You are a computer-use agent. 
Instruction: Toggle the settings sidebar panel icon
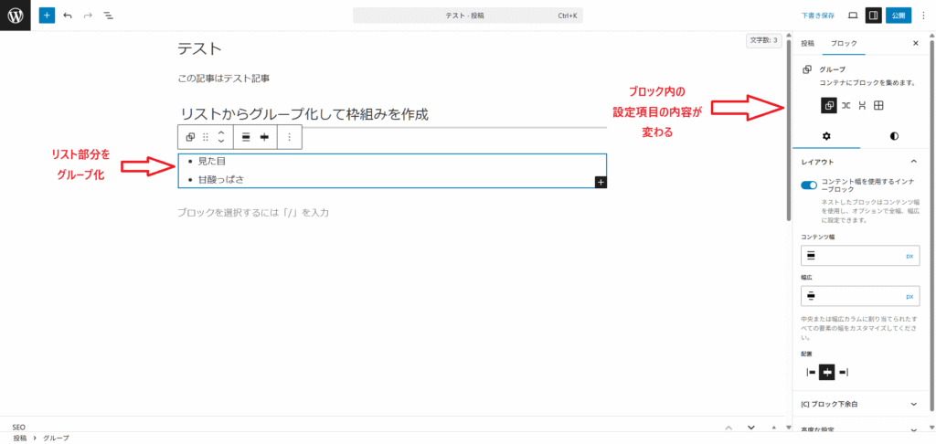point(873,16)
